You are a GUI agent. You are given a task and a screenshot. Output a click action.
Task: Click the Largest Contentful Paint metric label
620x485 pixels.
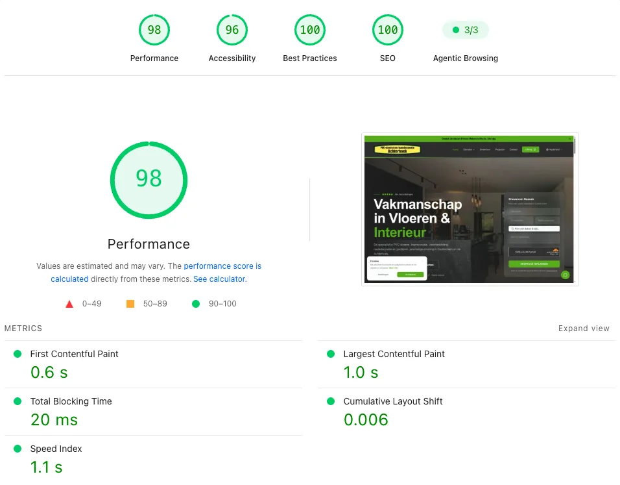point(394,354)
